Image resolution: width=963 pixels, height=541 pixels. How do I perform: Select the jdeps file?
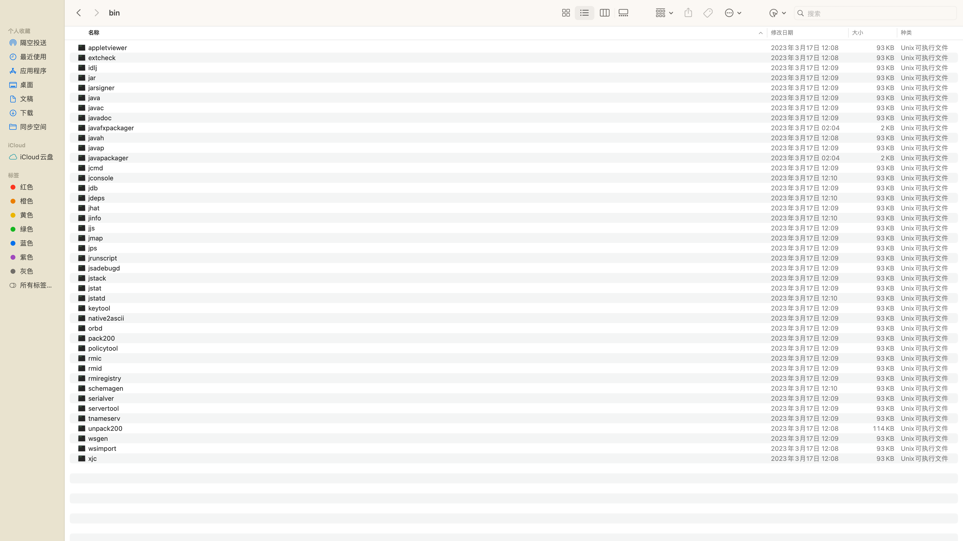click(514, 198)
